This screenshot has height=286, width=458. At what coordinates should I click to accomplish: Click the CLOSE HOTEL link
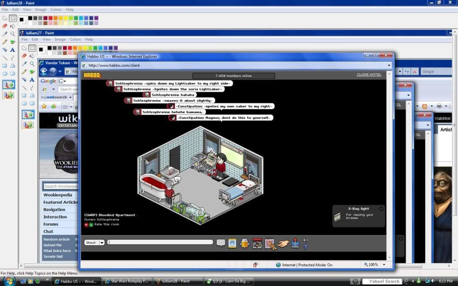(x=369, y=75)
